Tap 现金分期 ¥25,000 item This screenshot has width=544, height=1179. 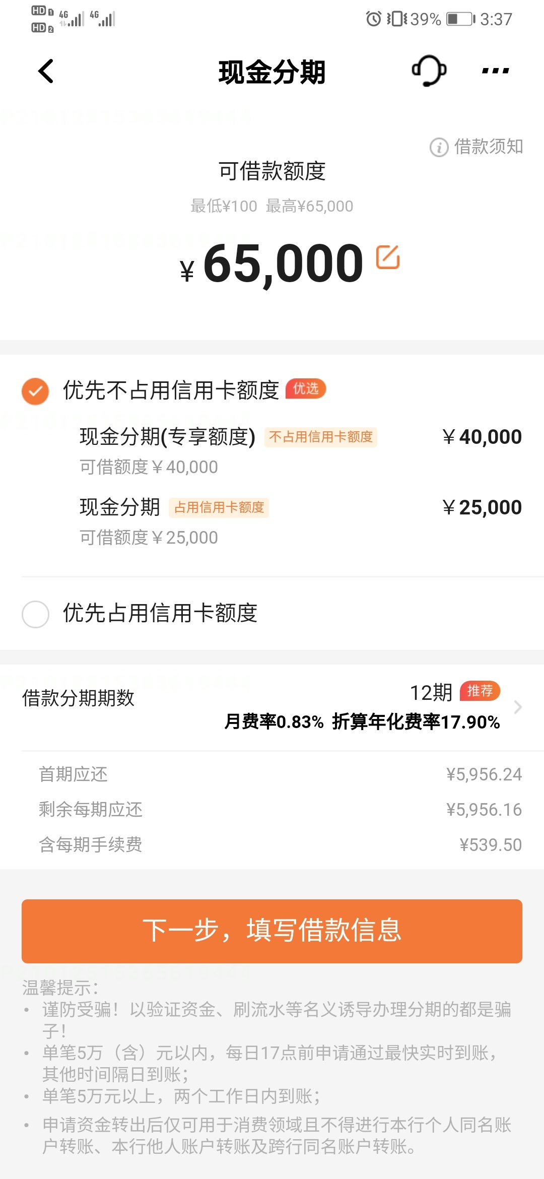[300, 521]
